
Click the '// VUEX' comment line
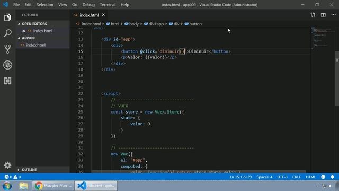[x=119, y=106]
